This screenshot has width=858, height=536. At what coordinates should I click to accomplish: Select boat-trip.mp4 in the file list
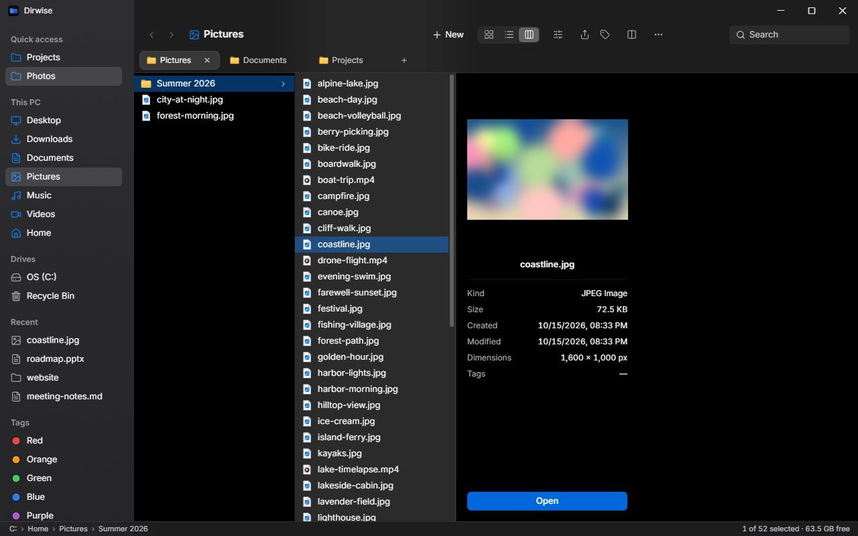(x=371, y=180)
